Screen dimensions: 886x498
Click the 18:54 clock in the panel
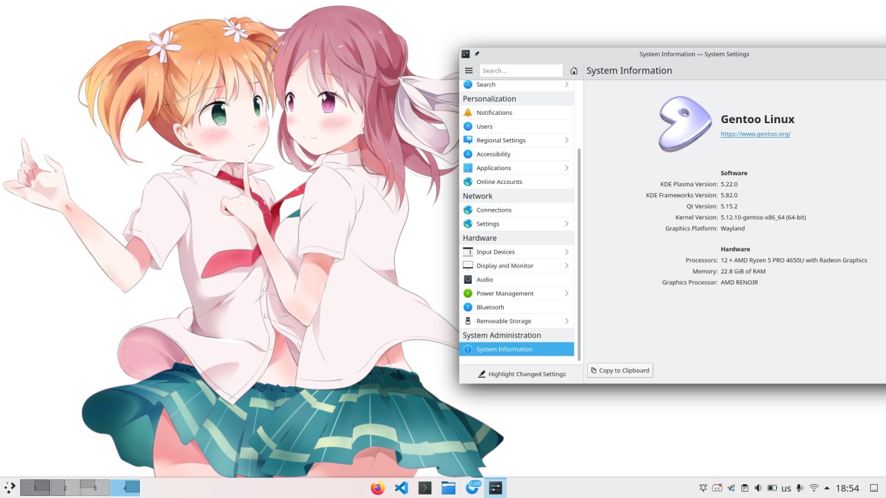click(848, 488)
